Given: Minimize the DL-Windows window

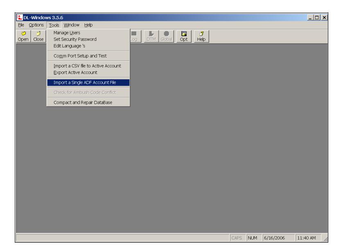Looking at the screenshot, I should tap(310, 18).
